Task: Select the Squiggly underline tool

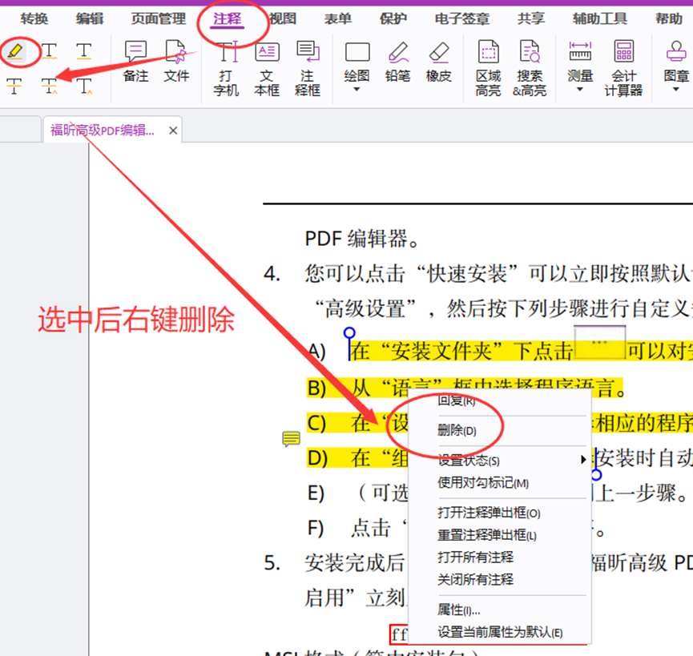Action: coord(50,51)
